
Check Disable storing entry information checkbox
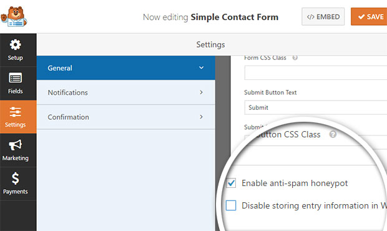point(231,205)
